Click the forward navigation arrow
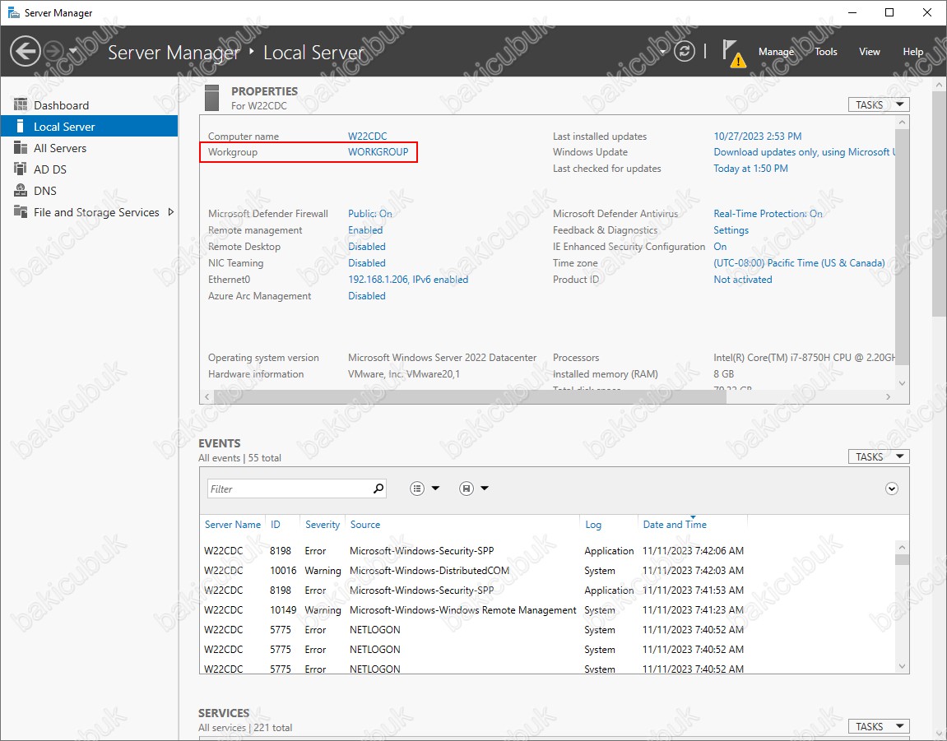The width and height of the screenshot is (947, 741). [x=54, y=51]
